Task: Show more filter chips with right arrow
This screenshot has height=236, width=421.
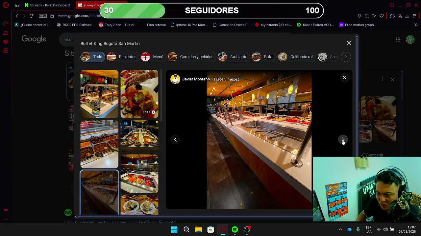Action: 346,57
